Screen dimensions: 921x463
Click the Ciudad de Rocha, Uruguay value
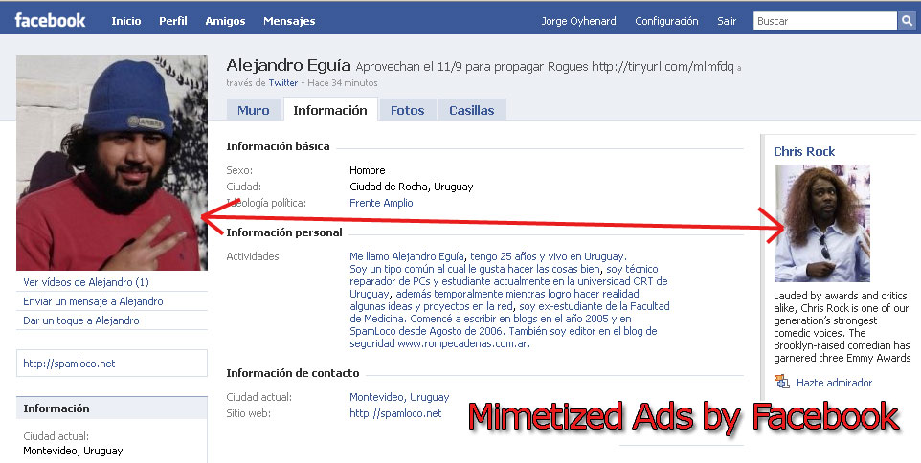pyautogui.click(x=411, y=187)
